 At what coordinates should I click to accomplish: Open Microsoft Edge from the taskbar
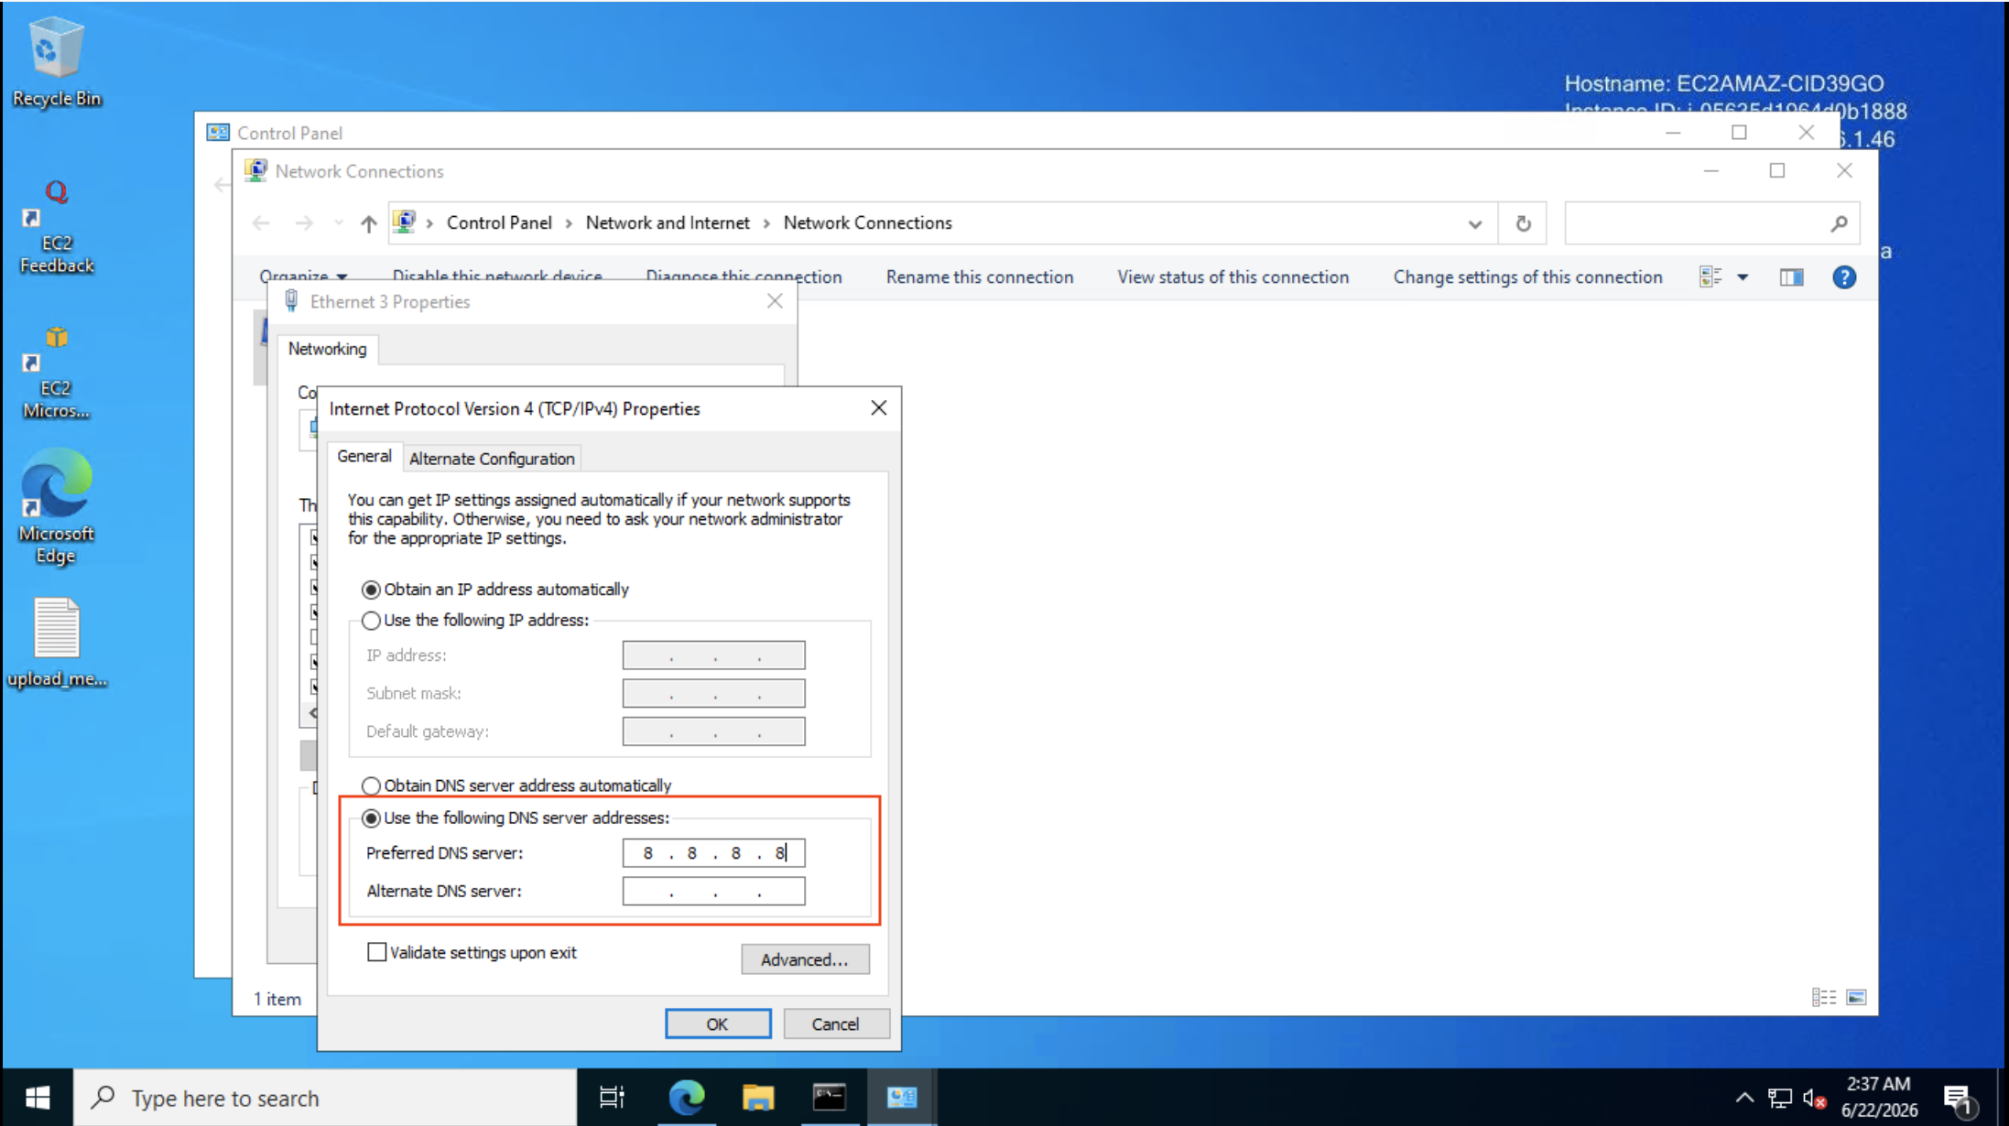686,1097
